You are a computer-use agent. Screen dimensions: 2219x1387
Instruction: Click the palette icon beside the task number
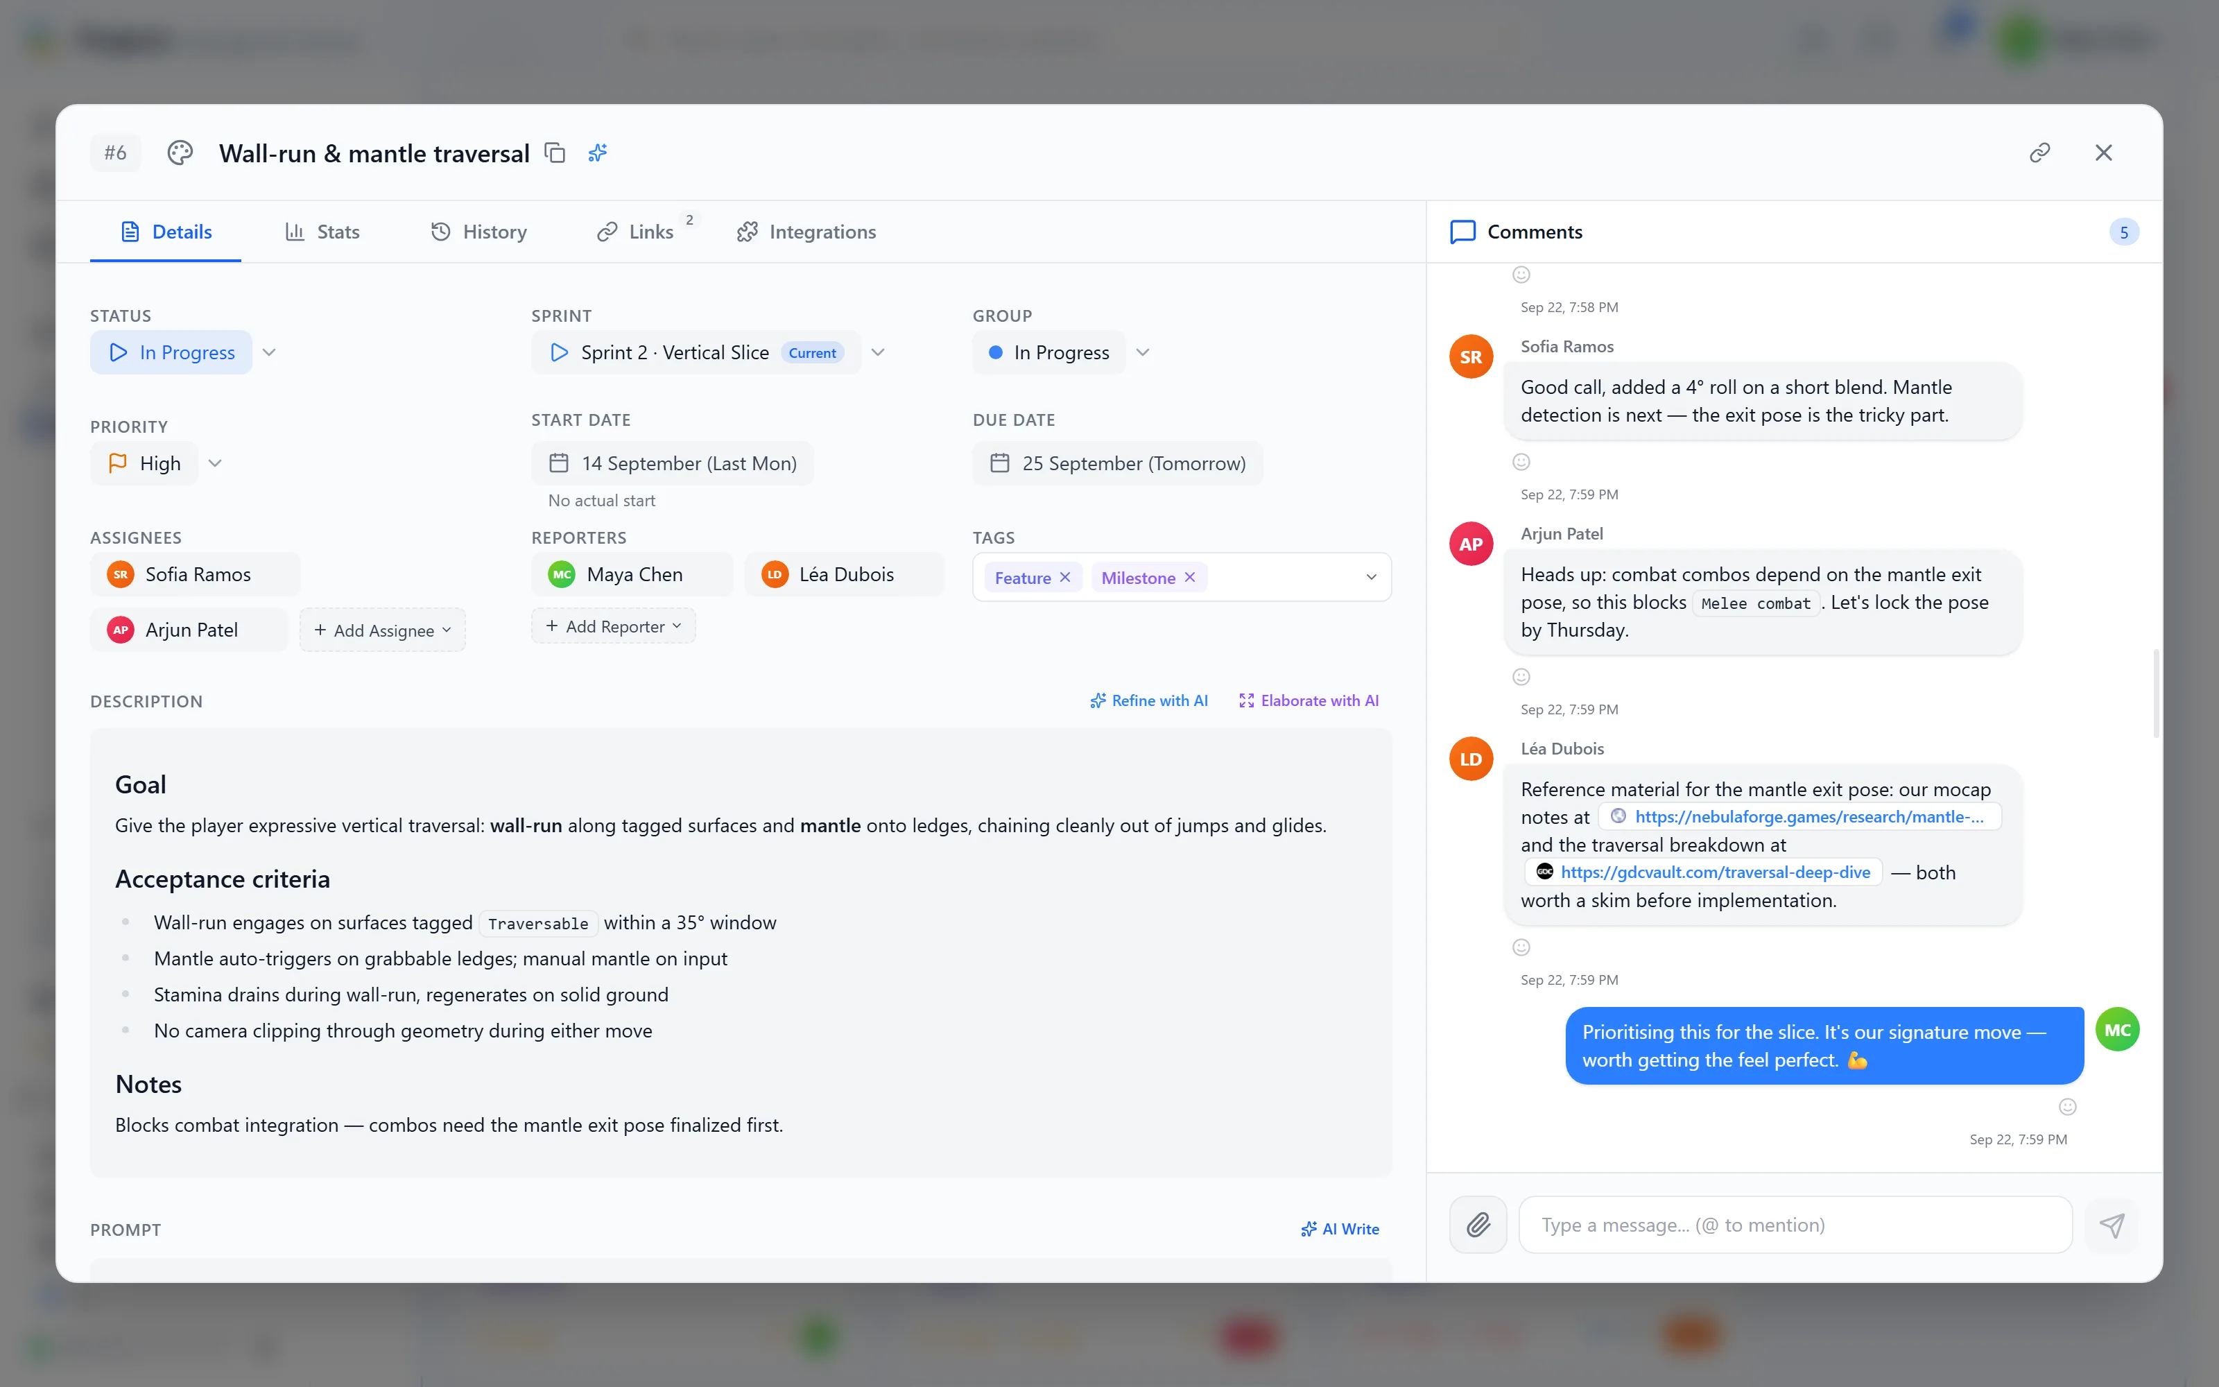tap(180, 153)
